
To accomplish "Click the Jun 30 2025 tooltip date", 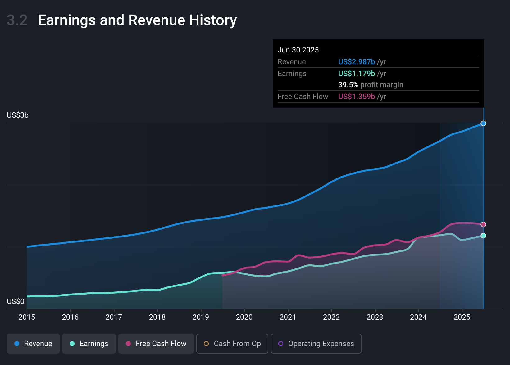I will point(298,50).
